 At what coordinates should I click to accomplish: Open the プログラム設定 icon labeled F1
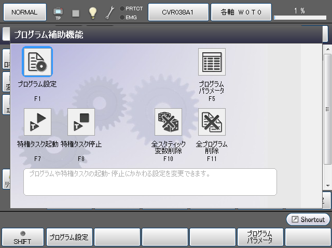[37, 62]
